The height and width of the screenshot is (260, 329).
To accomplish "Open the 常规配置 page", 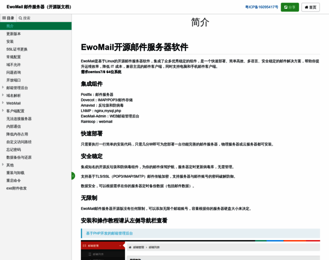I will coord(13,57).
